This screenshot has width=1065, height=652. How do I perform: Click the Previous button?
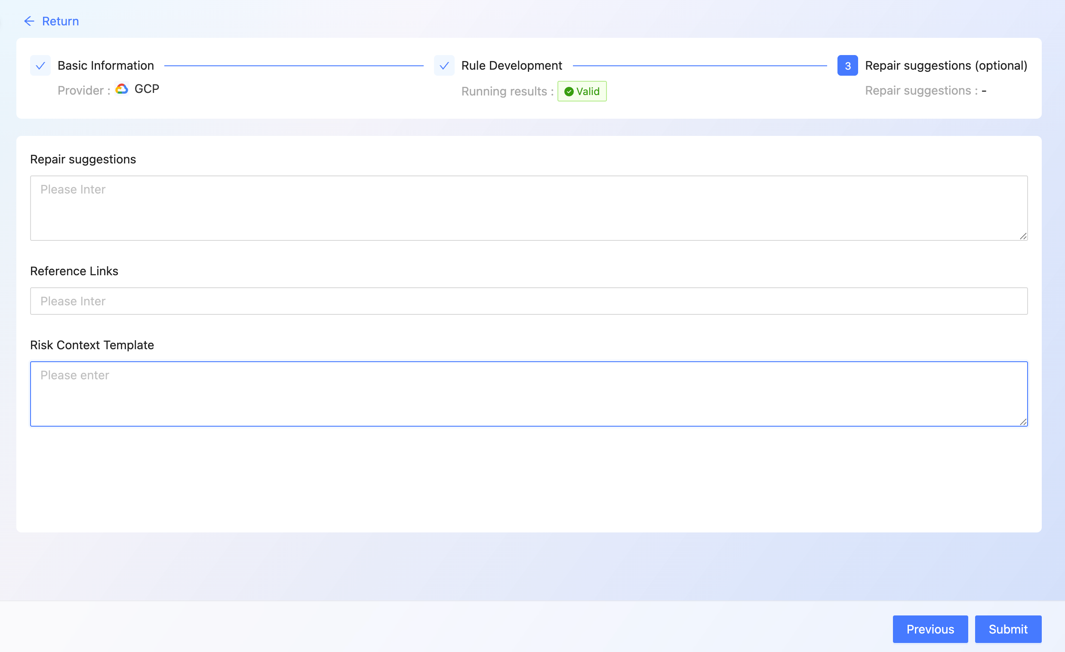[930, 629]
